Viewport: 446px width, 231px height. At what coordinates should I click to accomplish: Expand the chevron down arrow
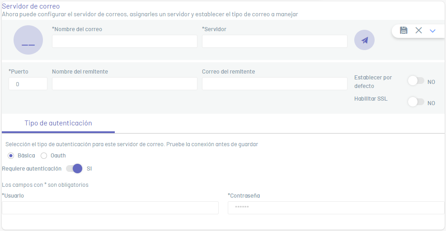click(432, 31)
